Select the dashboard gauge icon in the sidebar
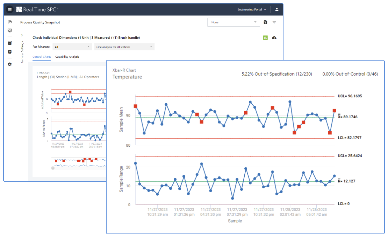 point(9,22)
